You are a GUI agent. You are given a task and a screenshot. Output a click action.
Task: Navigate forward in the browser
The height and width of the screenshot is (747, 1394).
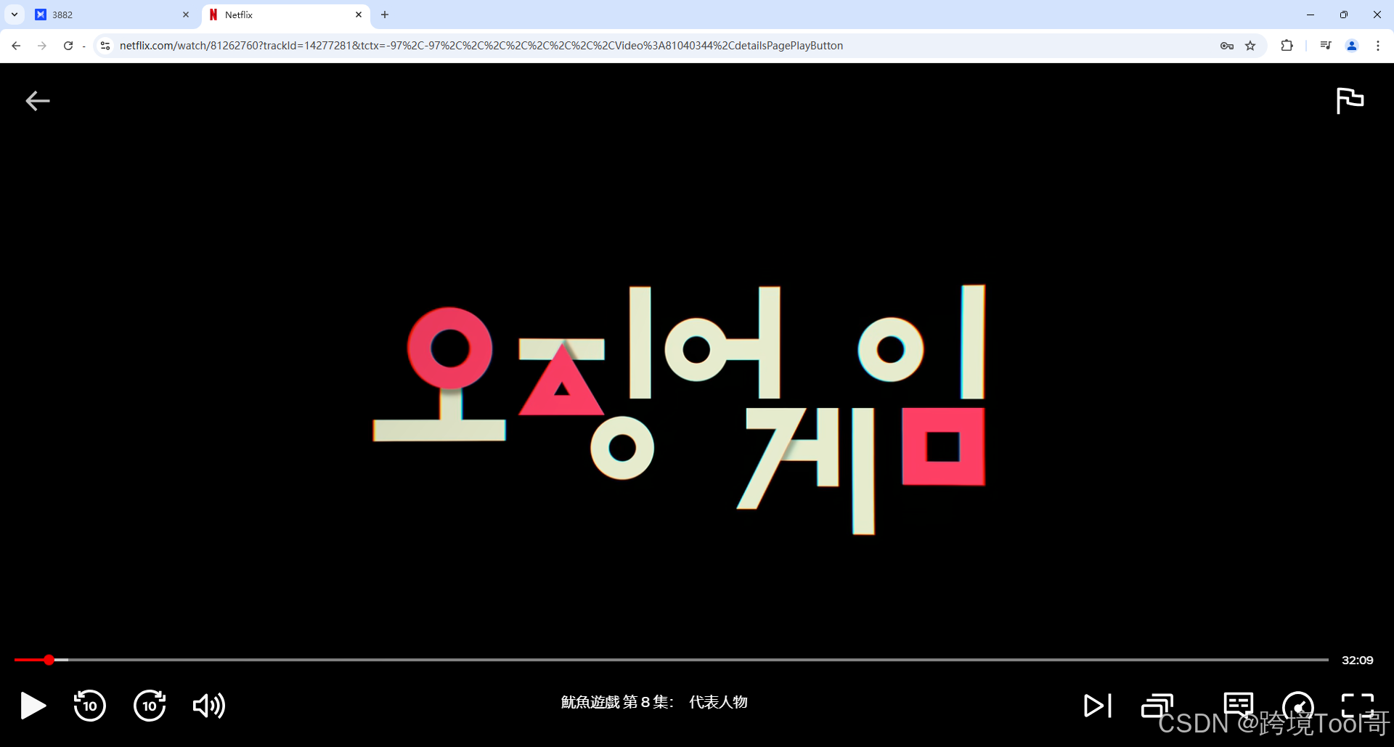tap(42, 46)
